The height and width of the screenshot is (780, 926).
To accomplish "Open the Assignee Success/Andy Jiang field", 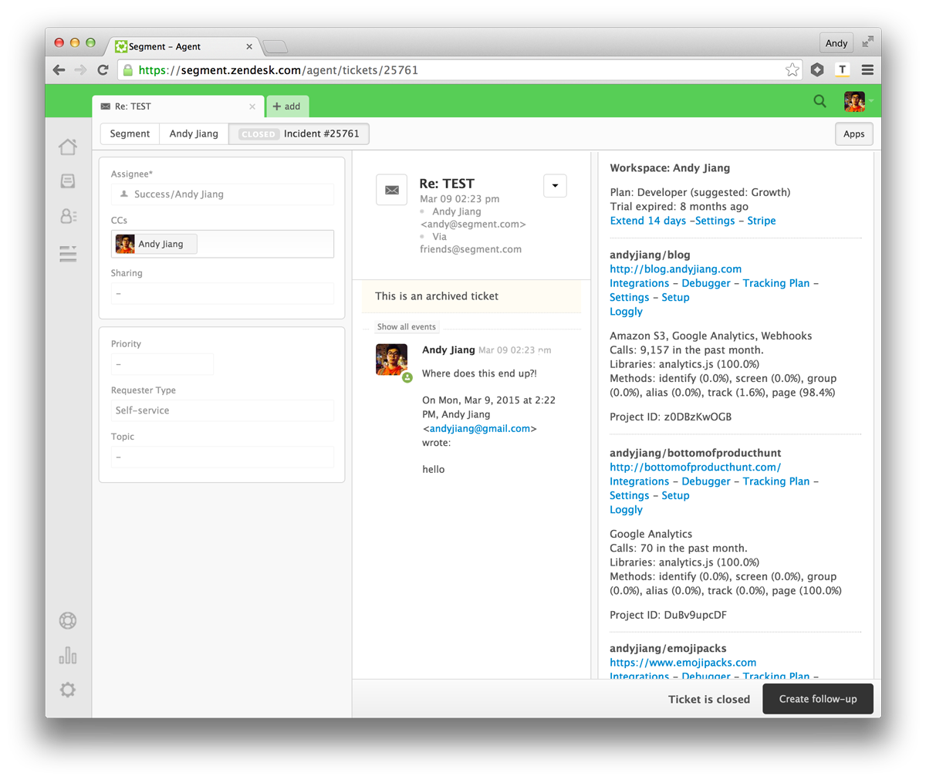I will pyautogui.click(x=222, y=194).
